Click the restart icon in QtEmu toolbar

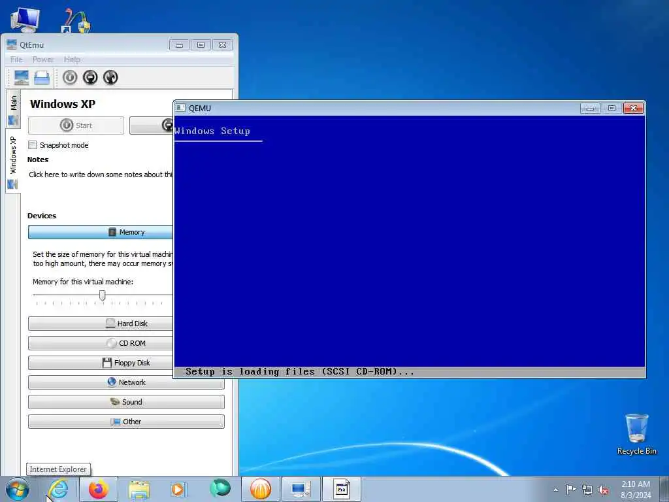110,77
